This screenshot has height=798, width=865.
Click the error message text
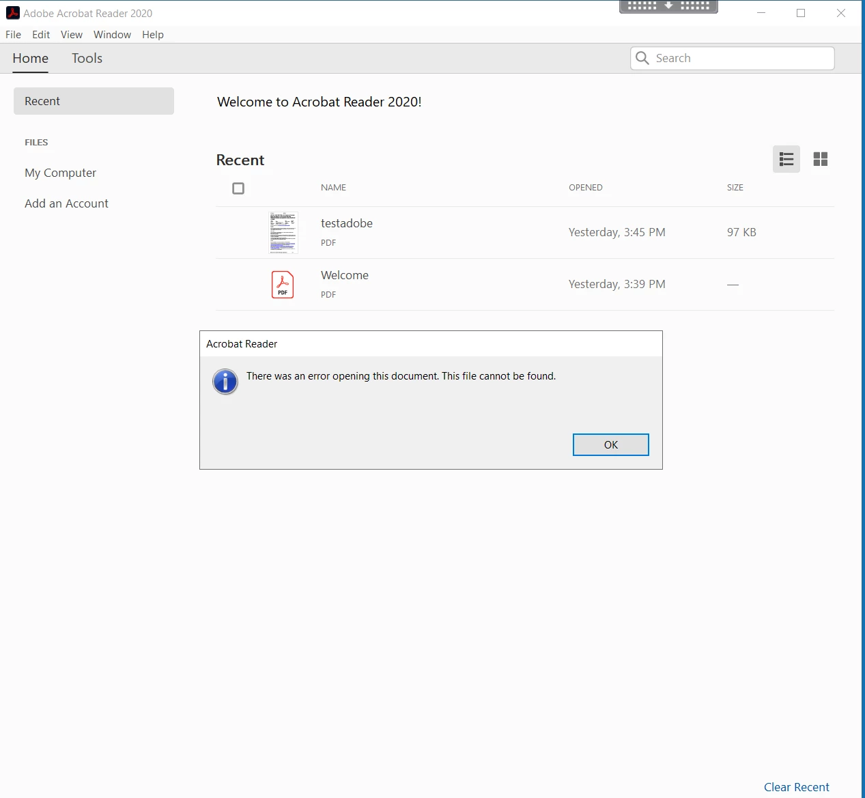click(401, 376)
